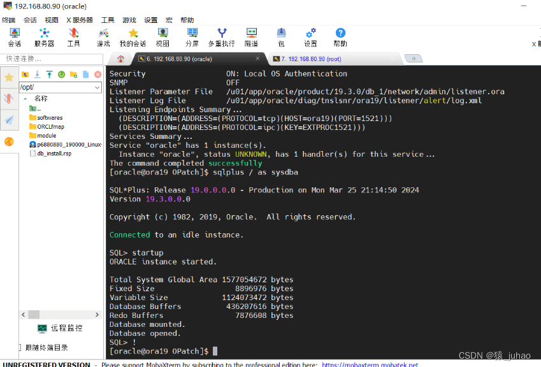Toggle sort arrow on 名称 column
541x367 pixels.
[25, 99]
